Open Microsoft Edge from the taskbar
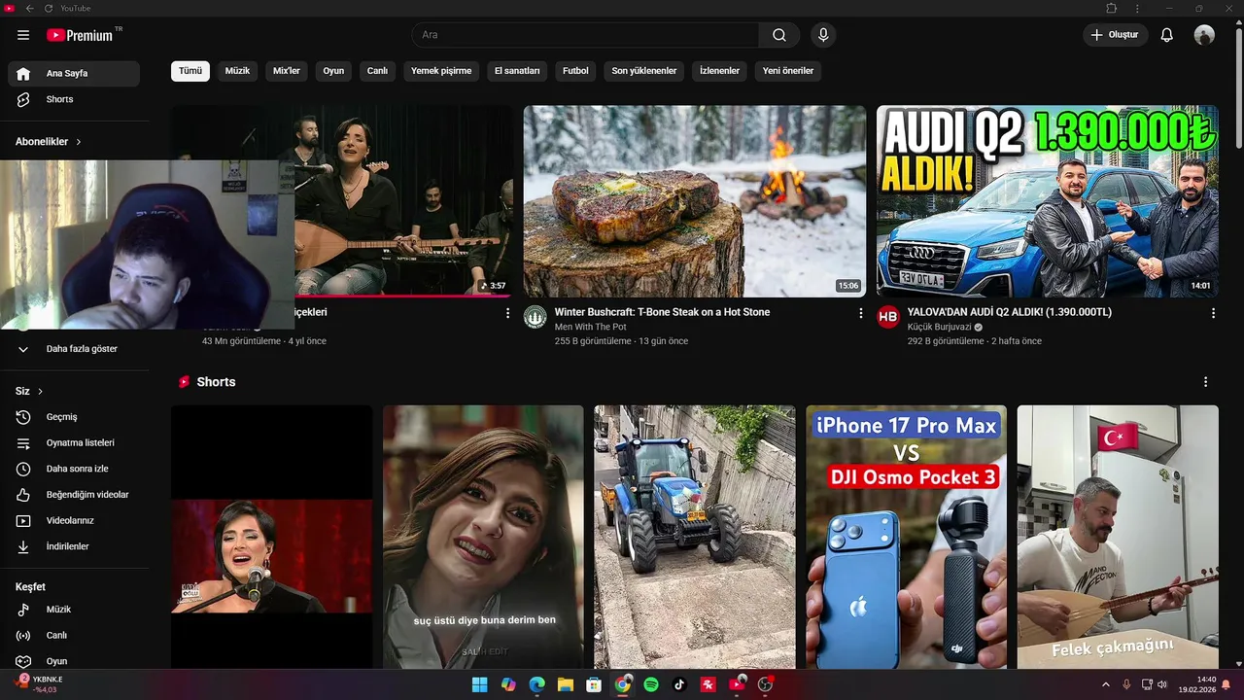This screenshot has width=1244, height=700. (x=536, y=684)
